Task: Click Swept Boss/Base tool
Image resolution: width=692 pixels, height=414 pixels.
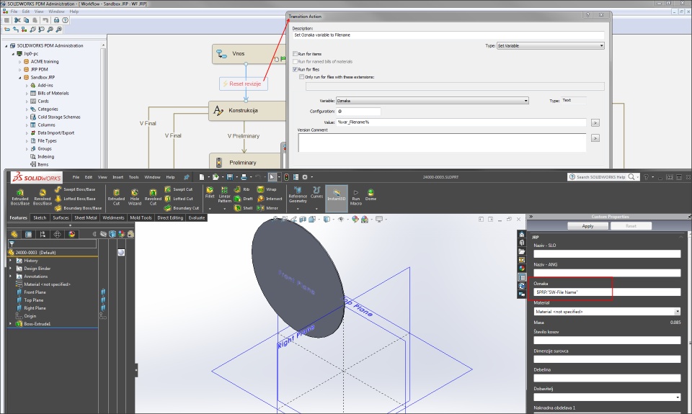Action: pos(74,189)
